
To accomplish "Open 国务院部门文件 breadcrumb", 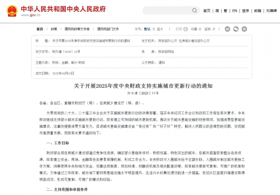I will [108, 29].
